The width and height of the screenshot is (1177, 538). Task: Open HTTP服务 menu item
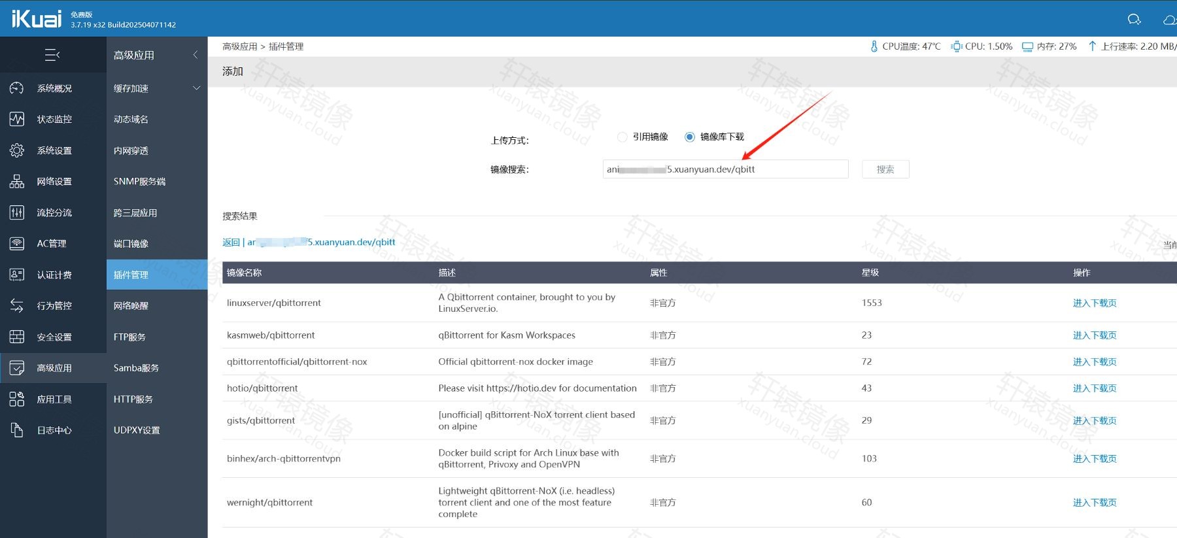tap(133, 399)
